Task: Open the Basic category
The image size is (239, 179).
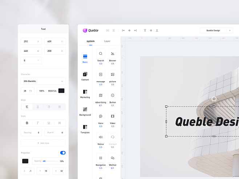Action: coord(85,59)
